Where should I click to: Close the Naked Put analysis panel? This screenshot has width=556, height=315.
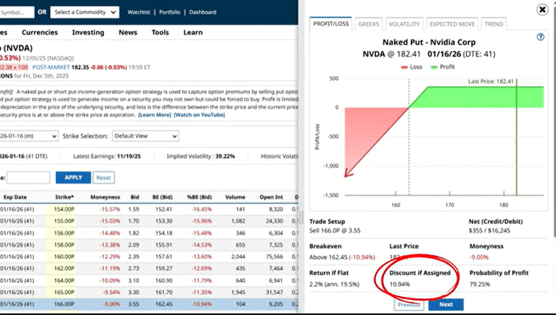(x=542, y=9)
